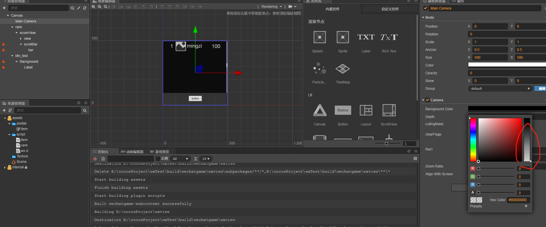Pick the Label TXT widget

[366, 37]
